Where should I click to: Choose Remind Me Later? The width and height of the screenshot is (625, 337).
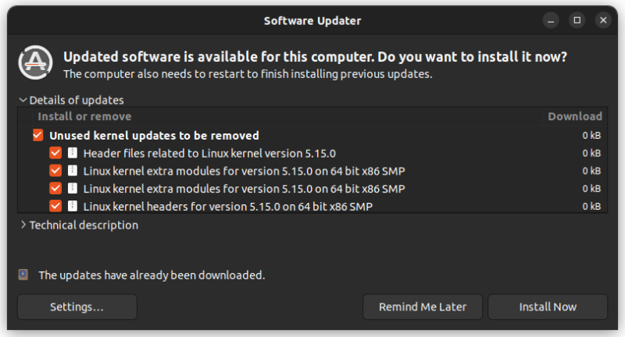click(423, 307)
